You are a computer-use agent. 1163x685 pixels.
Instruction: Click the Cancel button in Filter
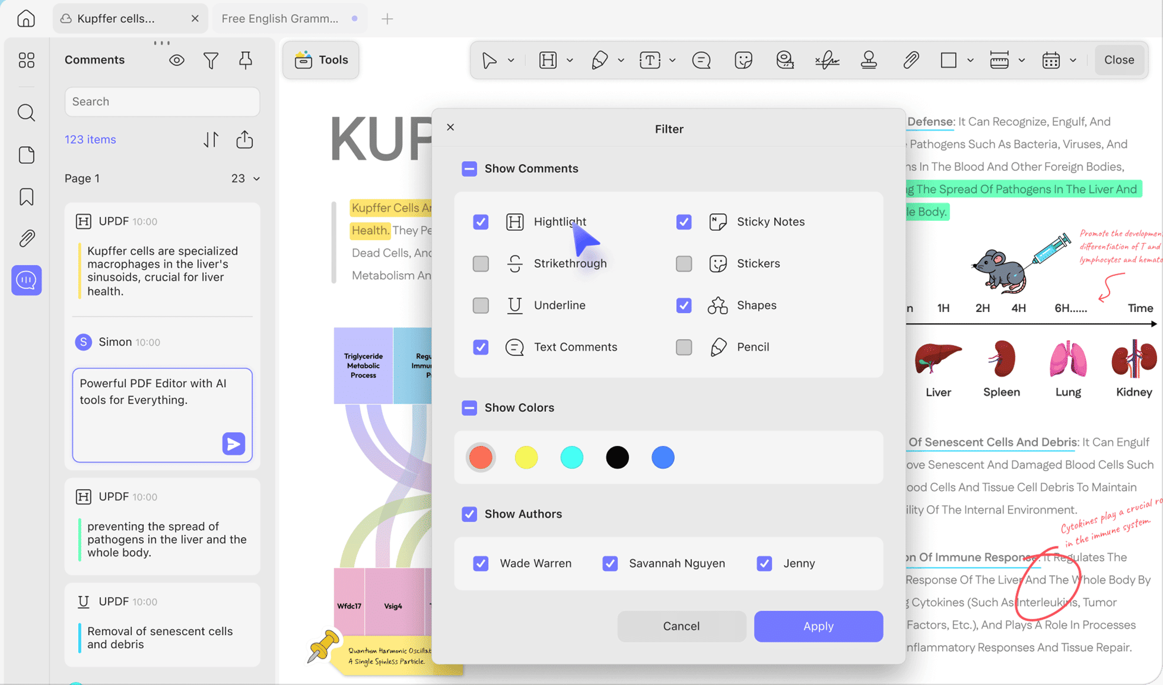[x=681, y=626]
